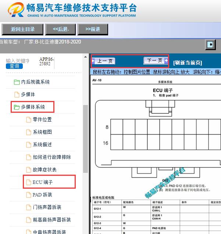Click the 返回主目录 button

click(x=22, y=29)
